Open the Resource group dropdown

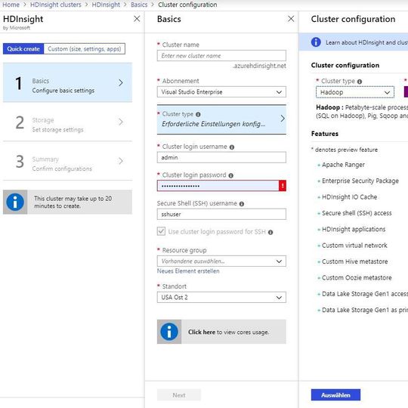coord(221,261)
